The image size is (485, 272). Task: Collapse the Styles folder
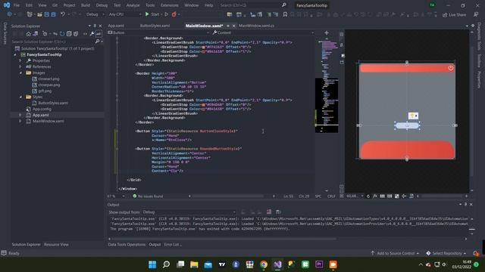pos(20,97)
